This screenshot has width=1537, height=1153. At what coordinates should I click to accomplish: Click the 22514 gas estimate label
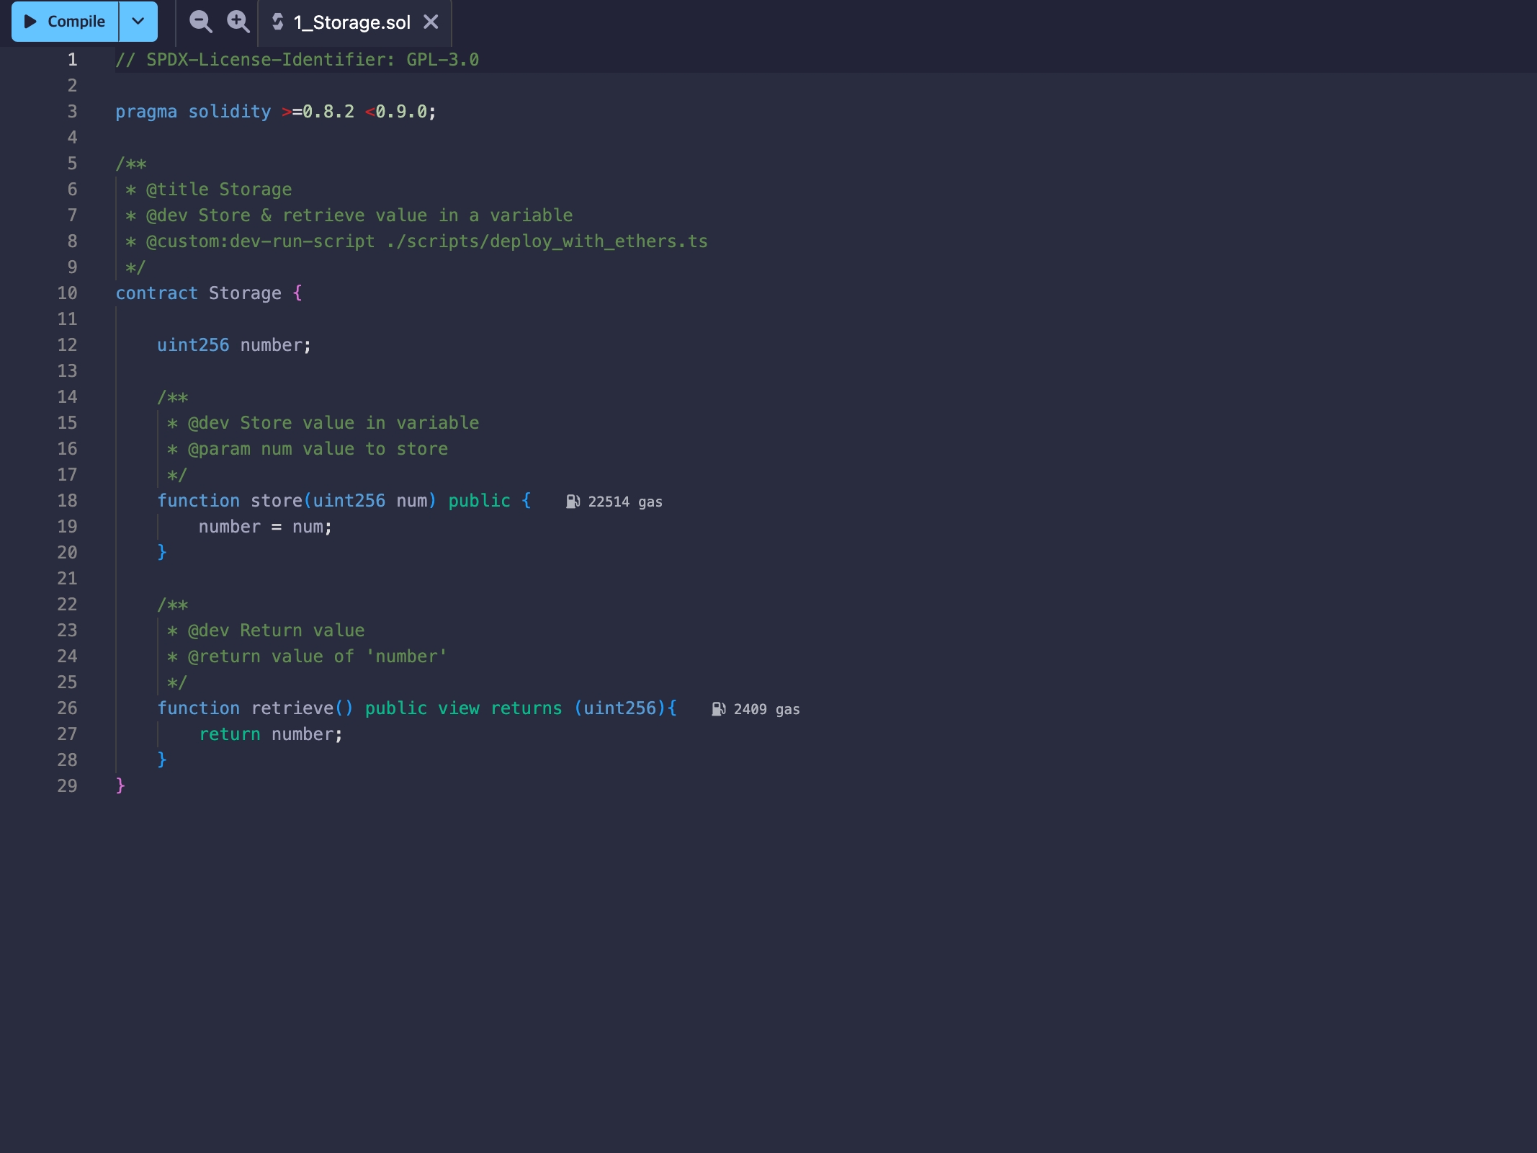pyautogui.click(x=624, y=502)
